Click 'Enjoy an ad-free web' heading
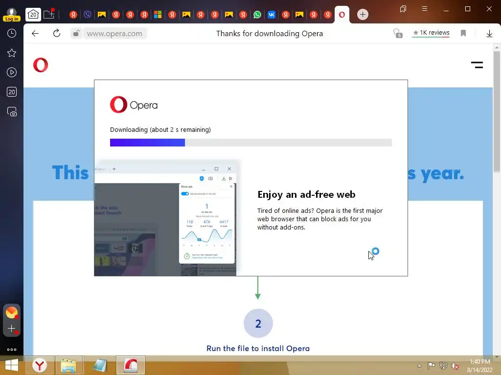Image resolution: width=501 pixels, height=375 pixels. pos(306,194)
